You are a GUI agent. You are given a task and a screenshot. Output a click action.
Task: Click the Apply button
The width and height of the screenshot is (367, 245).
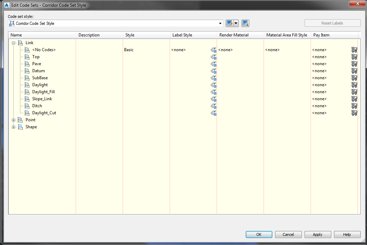tap(318, 234)
